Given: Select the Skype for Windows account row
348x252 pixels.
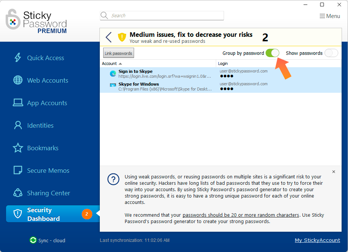Looking at the screenshot, I should click(220, 86).
